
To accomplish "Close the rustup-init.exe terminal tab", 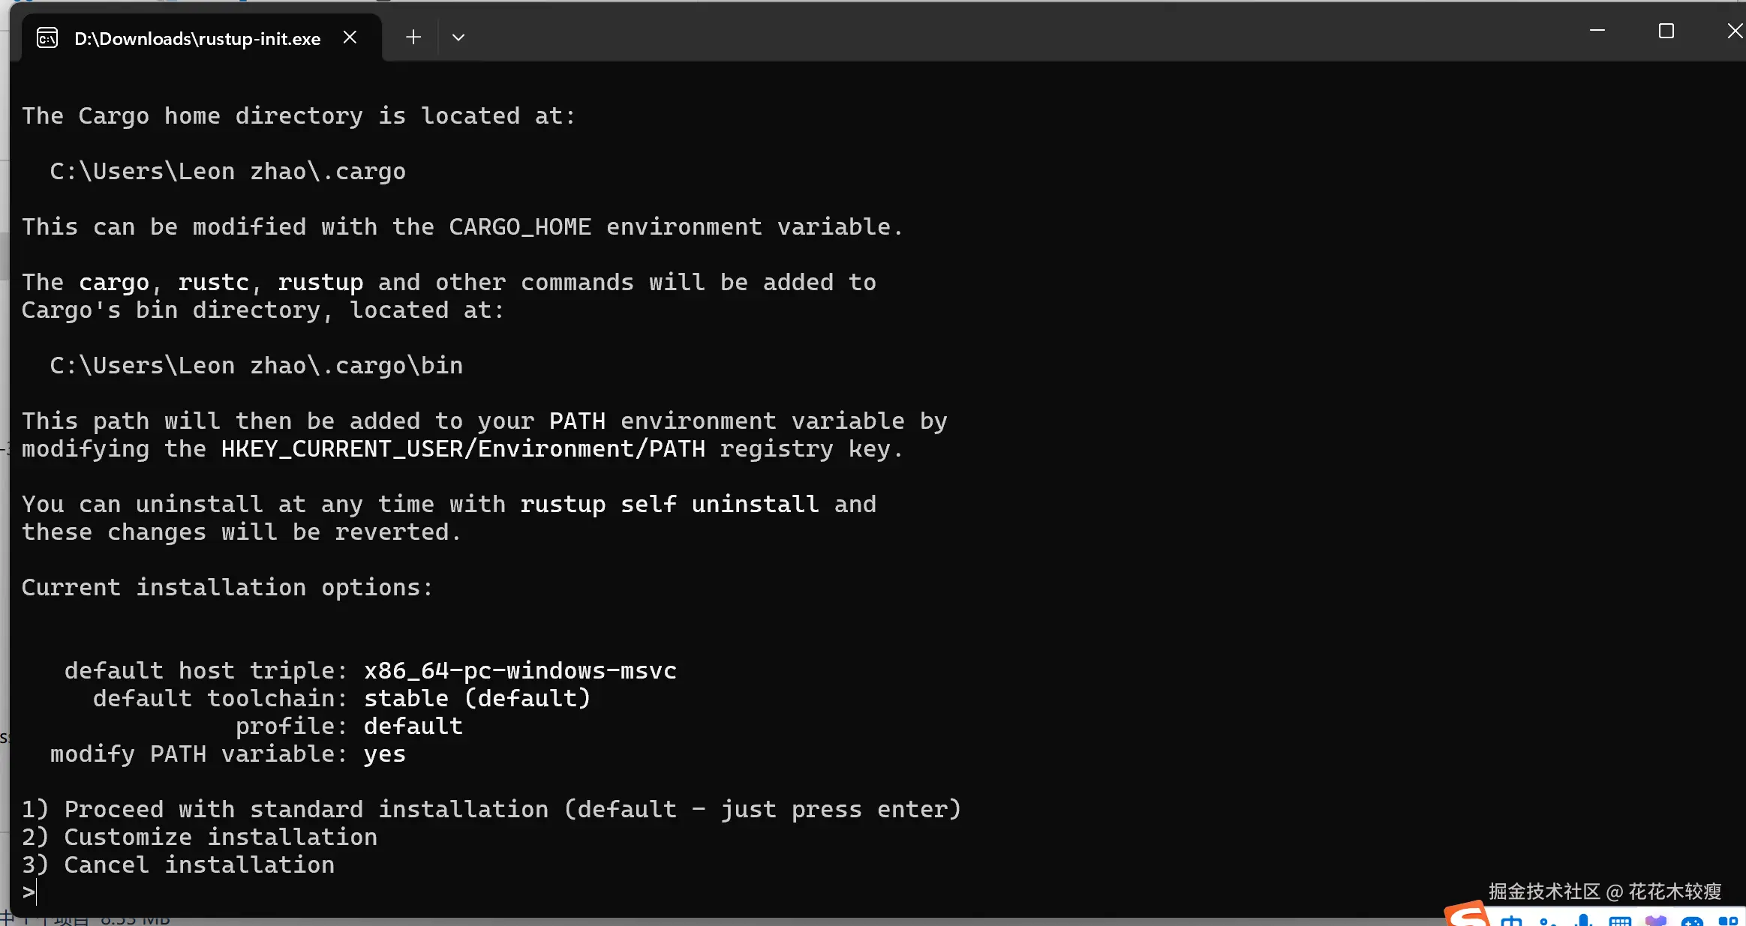I will (x=350, y=37).
